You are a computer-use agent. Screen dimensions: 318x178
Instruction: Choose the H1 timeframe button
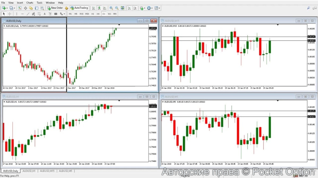[93, 14]
